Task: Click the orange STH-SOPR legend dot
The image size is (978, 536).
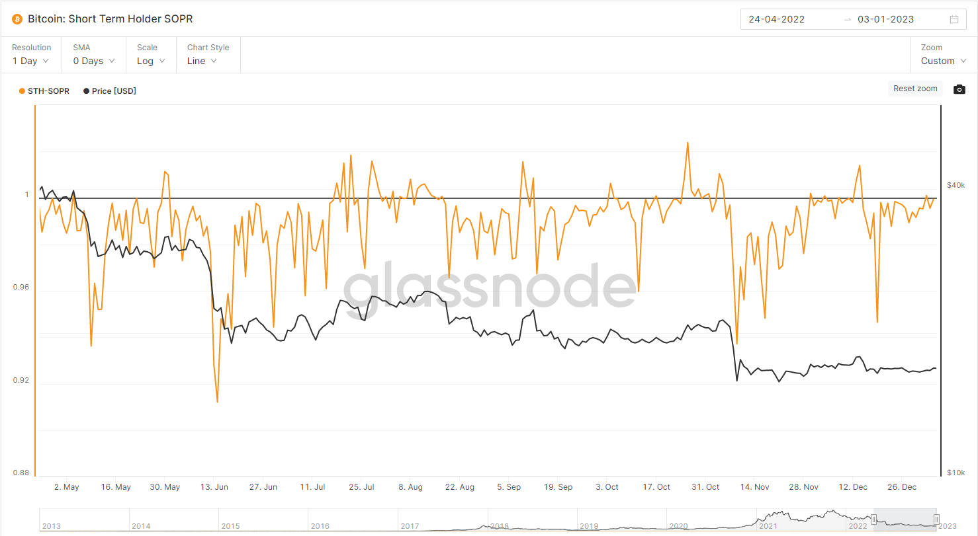Action: 21,91
